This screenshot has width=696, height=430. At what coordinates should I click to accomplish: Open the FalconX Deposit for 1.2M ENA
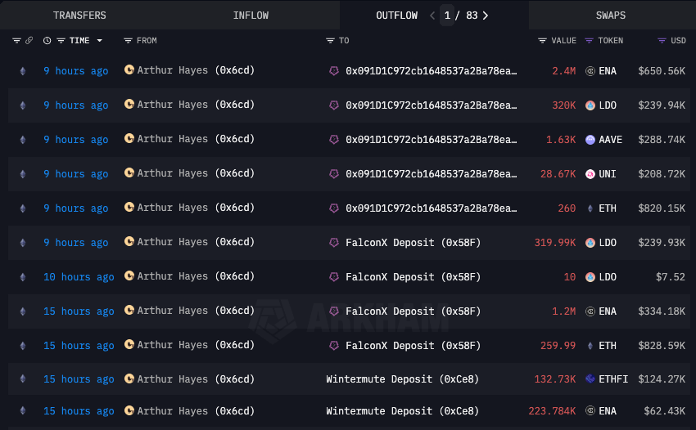[x=413, y=311]
